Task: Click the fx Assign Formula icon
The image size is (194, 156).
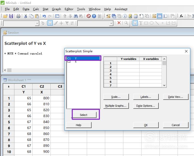Action: click(x=181, y=16)
